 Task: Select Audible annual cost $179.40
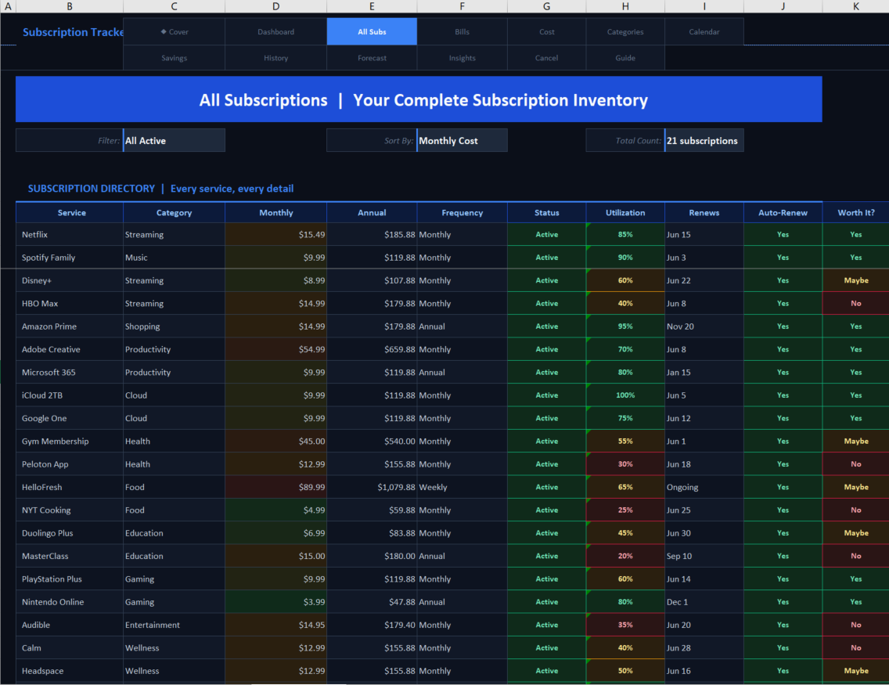372,625
